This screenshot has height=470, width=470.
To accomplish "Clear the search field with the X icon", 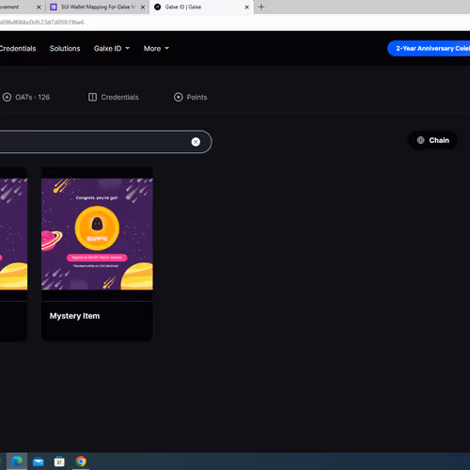I will click(196, 142).
